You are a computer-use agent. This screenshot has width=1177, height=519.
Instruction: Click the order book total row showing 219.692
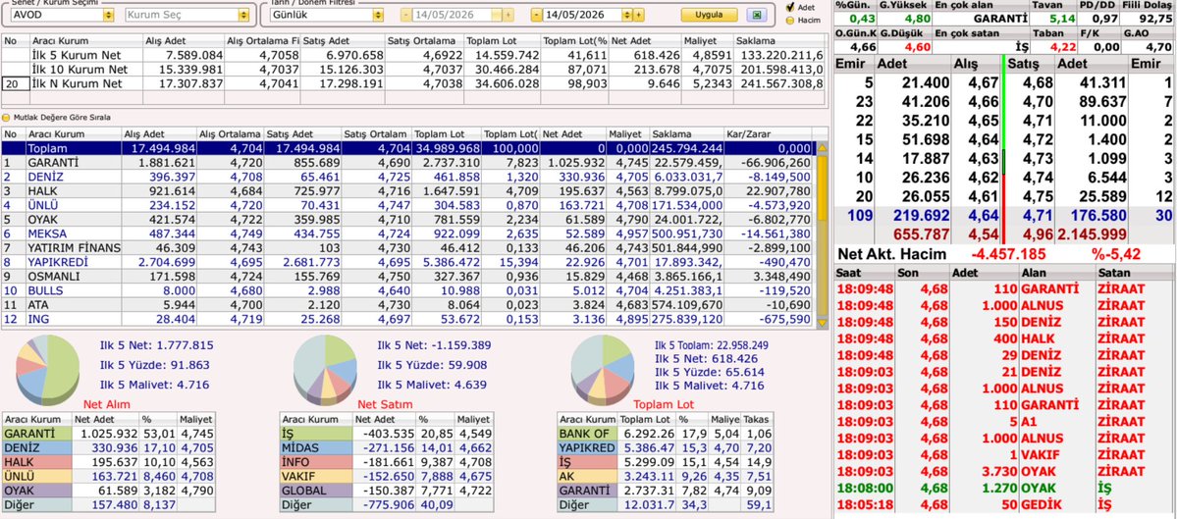(1004, 216)
